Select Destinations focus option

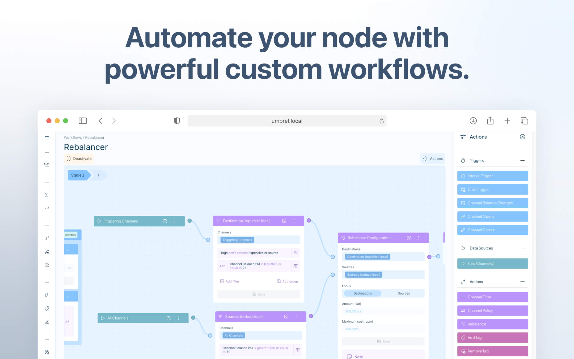pyautogui.click(x=362, y=293)
